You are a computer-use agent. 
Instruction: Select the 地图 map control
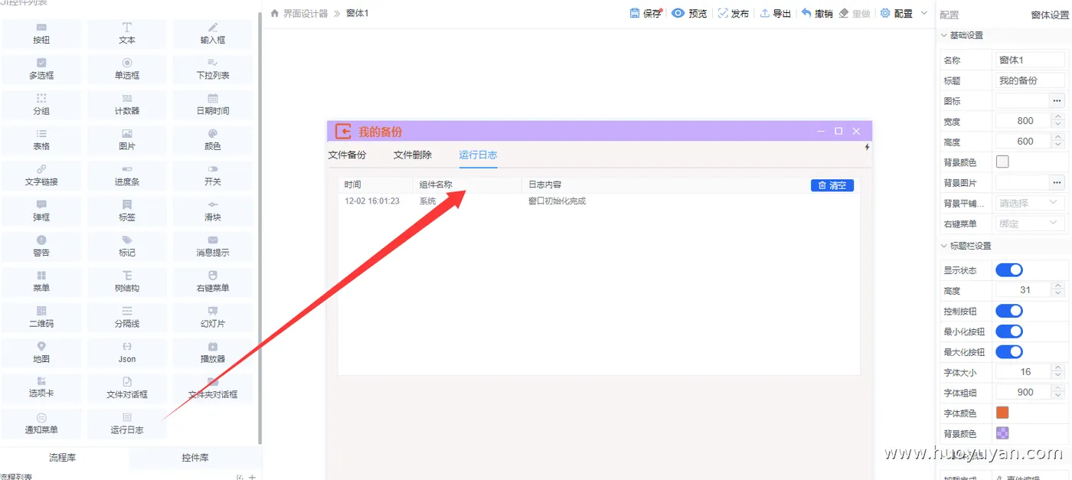pyautogui.click(x=41, y=352)
